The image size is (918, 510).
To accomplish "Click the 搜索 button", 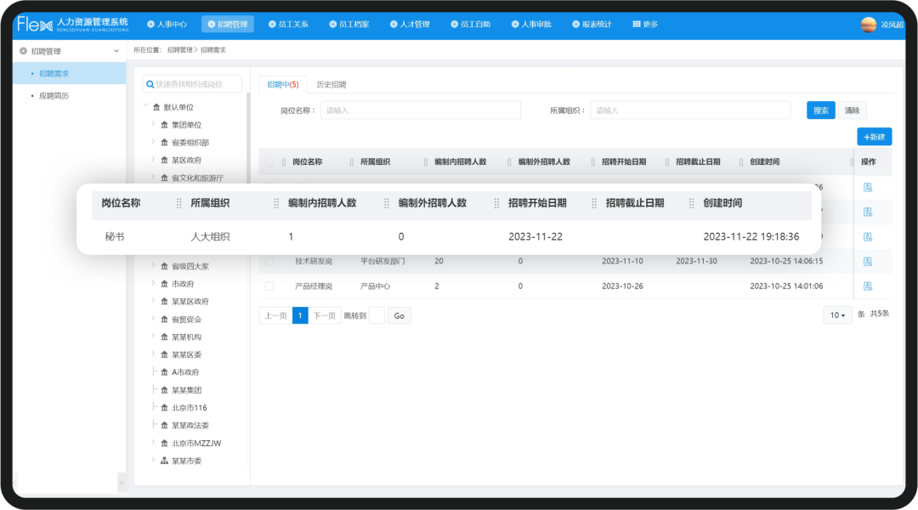I will tap(820, 110).
